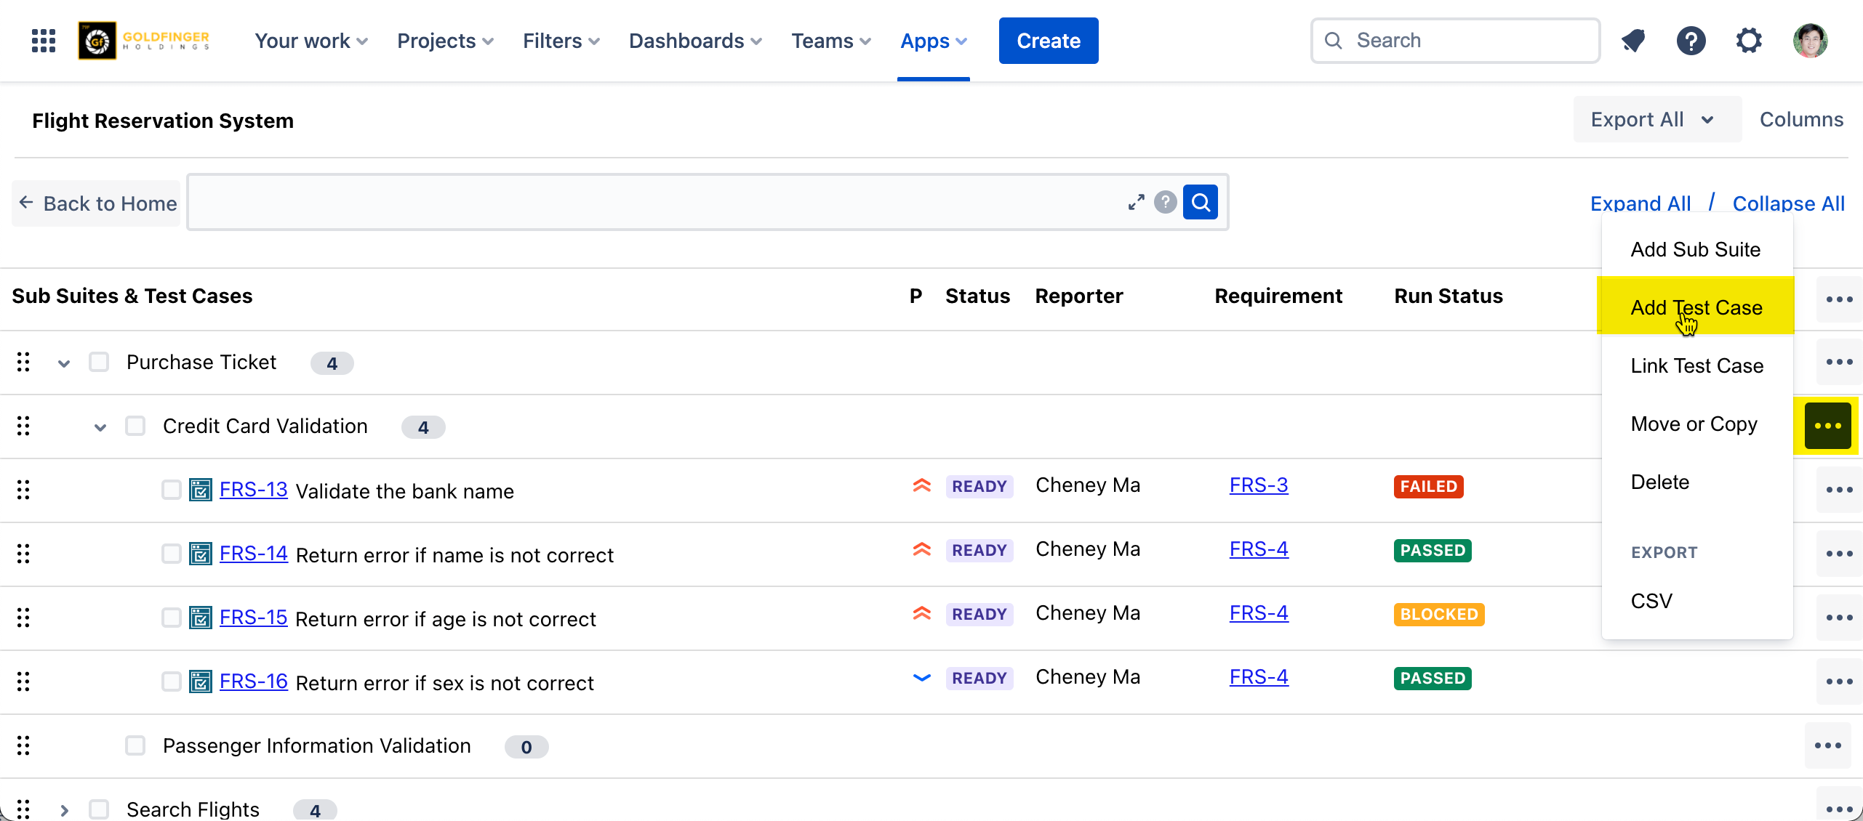Collapse the Credit Card Validation suite
Image resolution: width=1863 pixels, height=821 pixels.
coord(100,426)
